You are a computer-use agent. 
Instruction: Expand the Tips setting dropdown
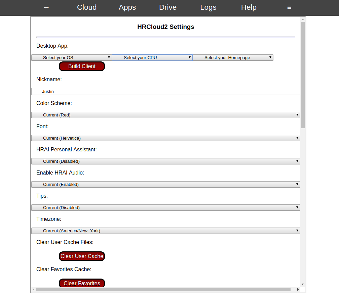(x=165, y=207)
